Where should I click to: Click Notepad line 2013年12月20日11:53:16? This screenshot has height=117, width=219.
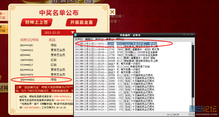(x=116, y=55)
